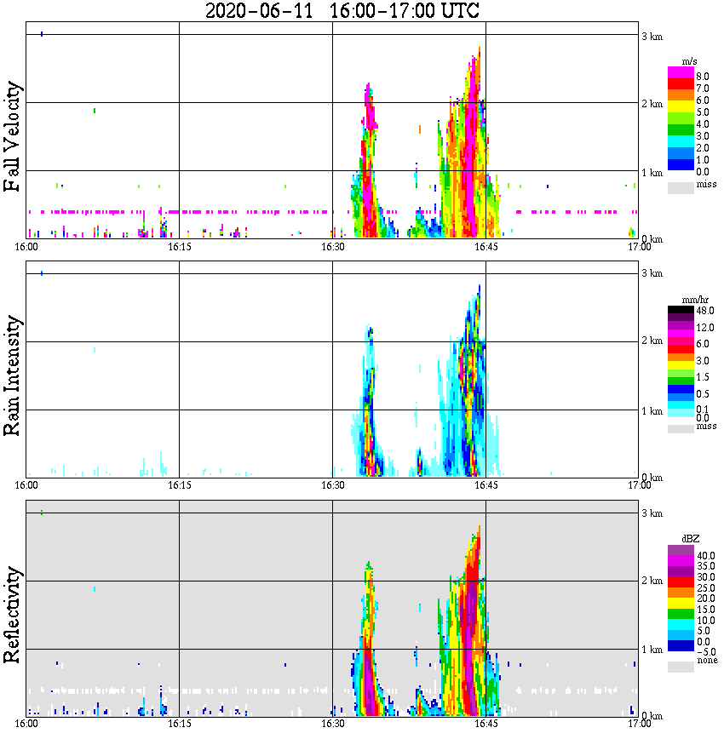Image resolution: width=724 pixels, height=739 pixels.
Task: Click 16:45 under the Reflectivity plot
Action: (486, 724)
